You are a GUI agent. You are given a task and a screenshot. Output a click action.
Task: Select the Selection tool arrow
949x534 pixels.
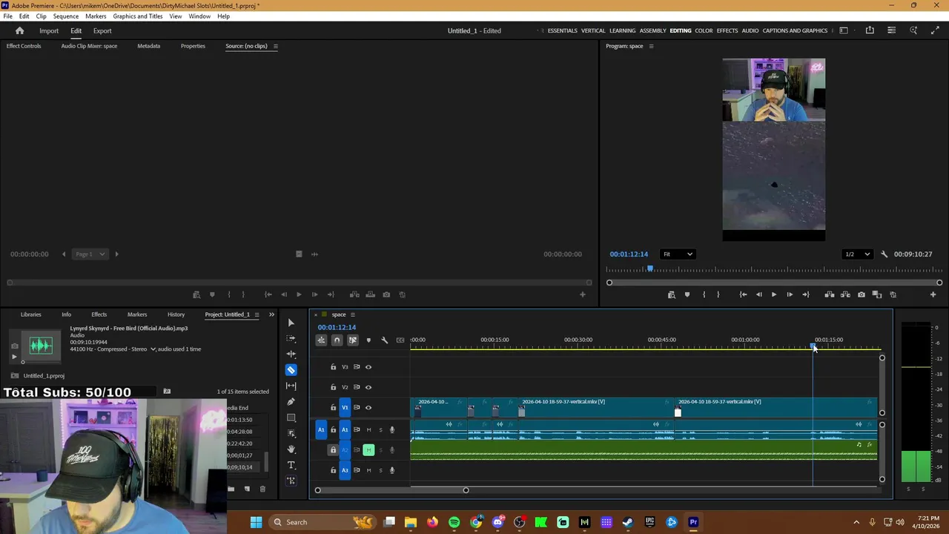tap(291, 323)
